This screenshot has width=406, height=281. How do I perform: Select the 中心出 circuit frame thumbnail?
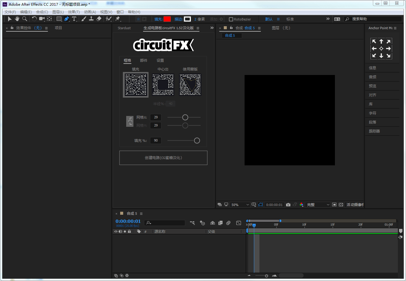tap(163, 85)
